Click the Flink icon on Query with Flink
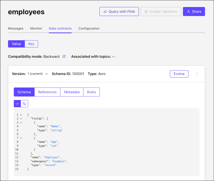Viewport: 214px width, 181px height. 105,11
